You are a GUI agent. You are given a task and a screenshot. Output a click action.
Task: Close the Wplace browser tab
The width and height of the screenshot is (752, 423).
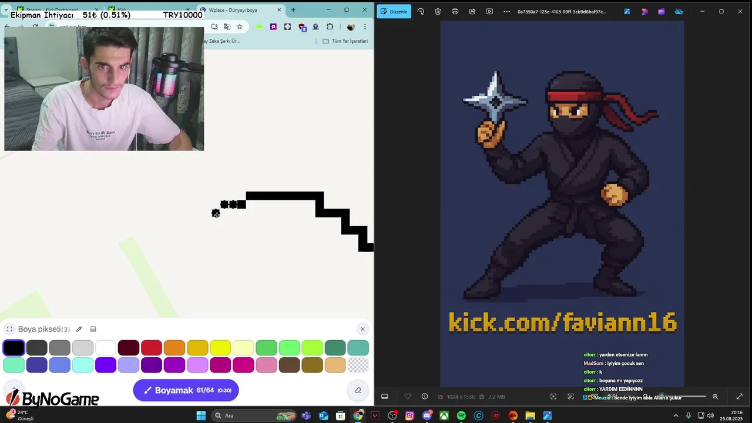coord(279,10)
